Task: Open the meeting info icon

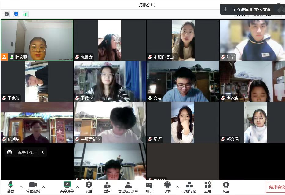Action: pyautogui.click(x=7, y=14)
